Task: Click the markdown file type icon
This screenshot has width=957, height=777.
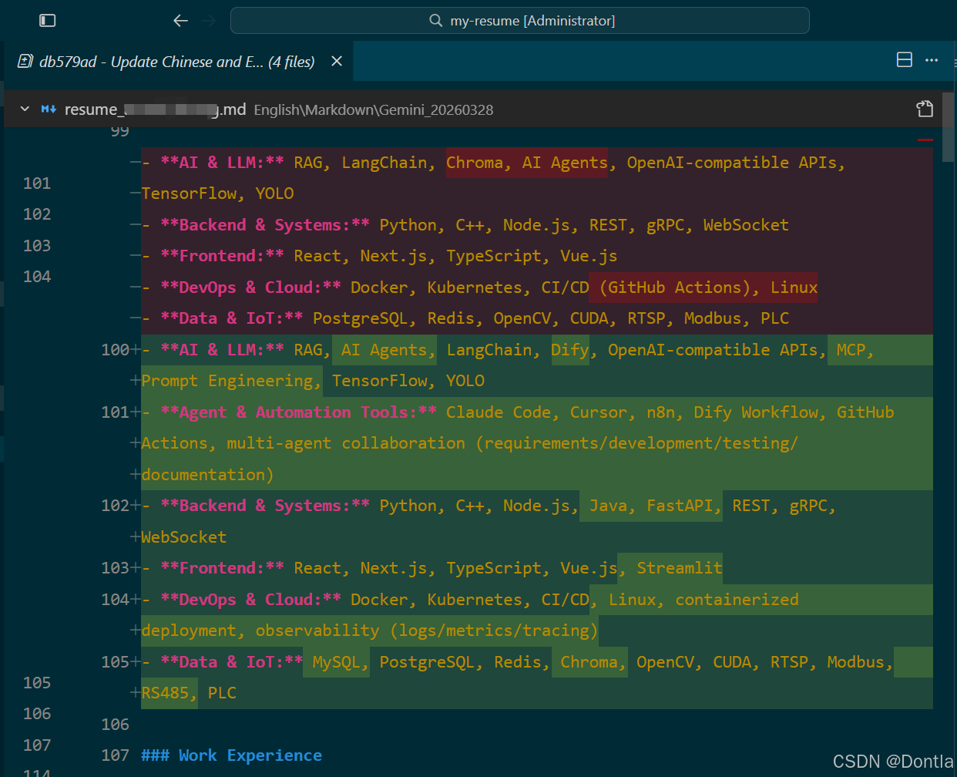Action: pos(49,109)
